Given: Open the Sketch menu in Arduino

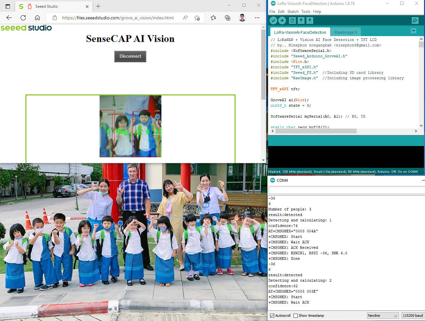Looking at the screenshot, I should [293, 12].
